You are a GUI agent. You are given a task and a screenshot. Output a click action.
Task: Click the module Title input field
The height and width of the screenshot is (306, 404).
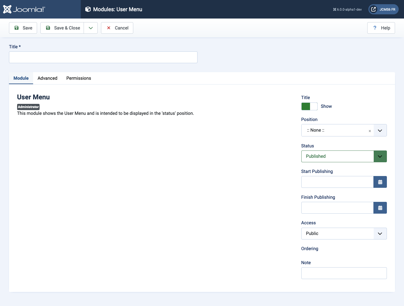(103, 57)
